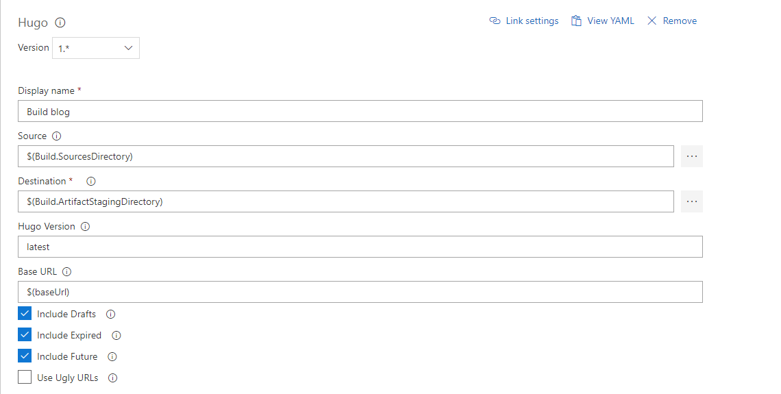Click View YAML
This screenshot has height=394, width=781.
tap(603, 21)
